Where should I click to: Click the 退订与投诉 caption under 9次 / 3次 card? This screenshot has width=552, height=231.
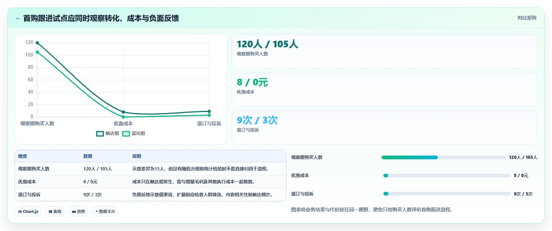coord(248,130)
